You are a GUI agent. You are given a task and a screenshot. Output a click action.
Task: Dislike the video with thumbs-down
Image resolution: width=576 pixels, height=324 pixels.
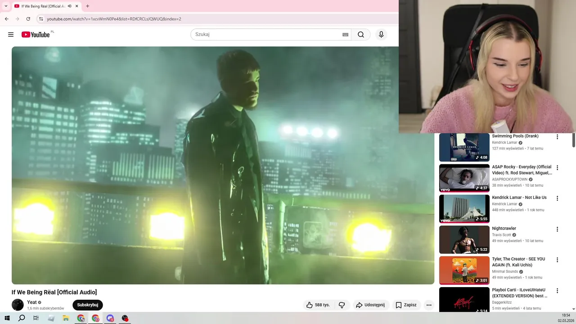tap(342, 305)
